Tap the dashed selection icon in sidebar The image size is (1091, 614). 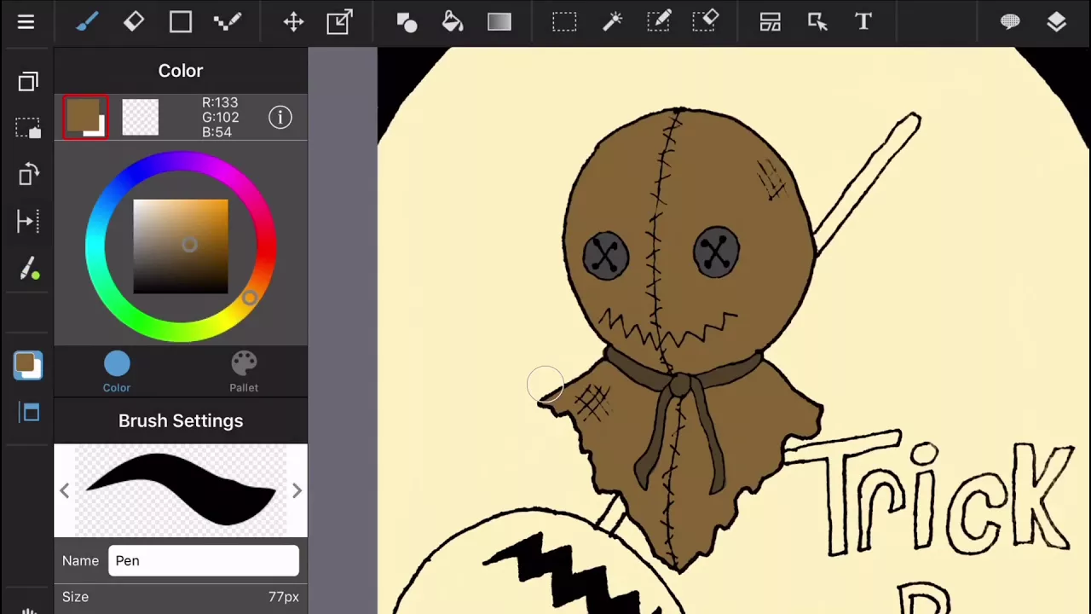coord(28,128)
